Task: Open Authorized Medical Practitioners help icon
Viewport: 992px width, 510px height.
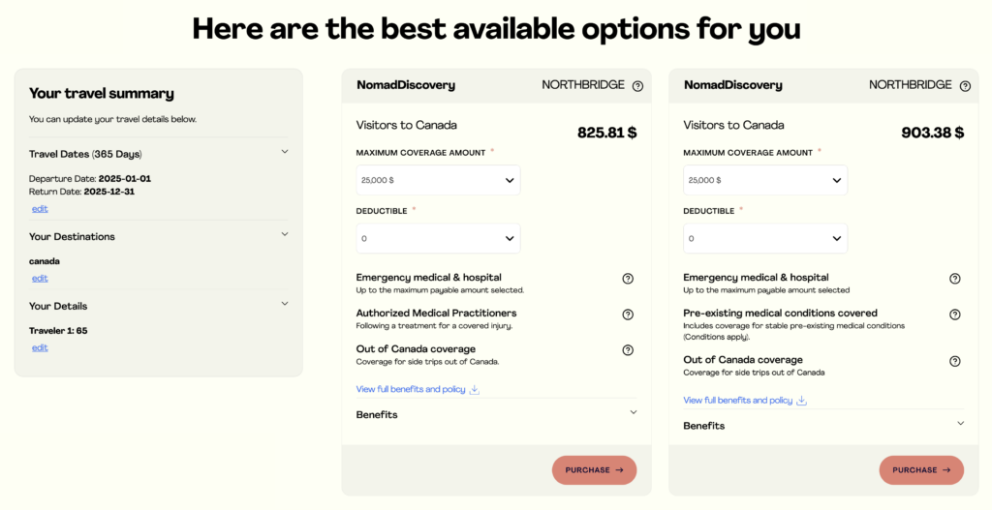Action: coord(628,315)
